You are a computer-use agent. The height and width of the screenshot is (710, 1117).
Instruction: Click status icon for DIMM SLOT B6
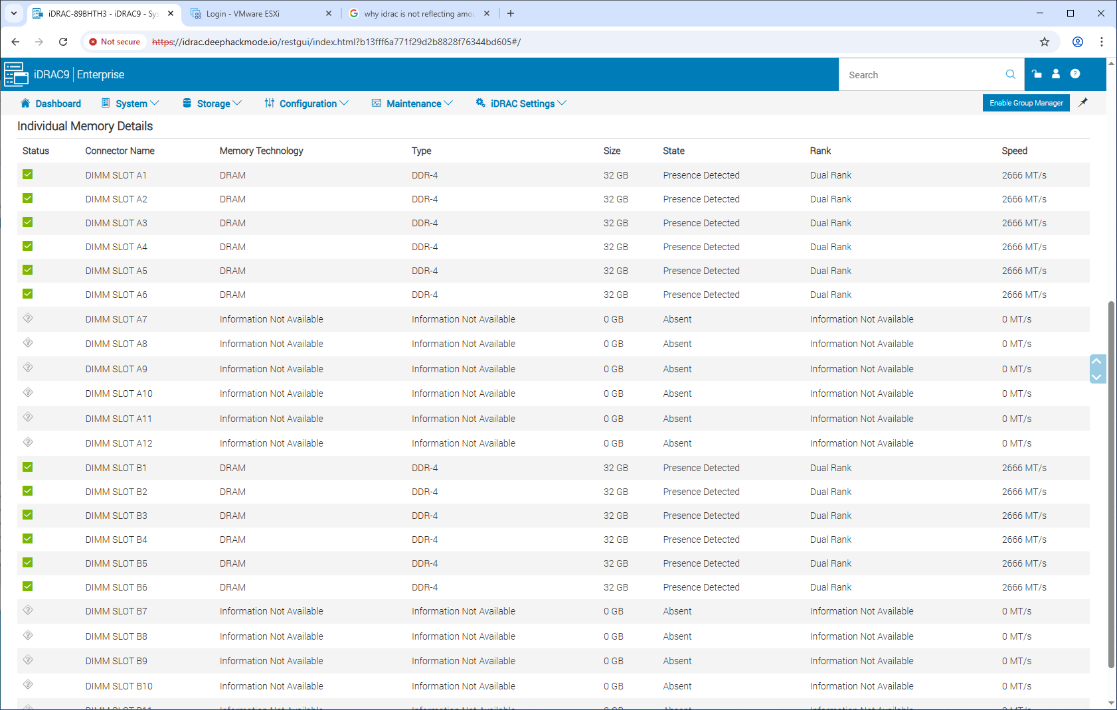coord(27,587)
